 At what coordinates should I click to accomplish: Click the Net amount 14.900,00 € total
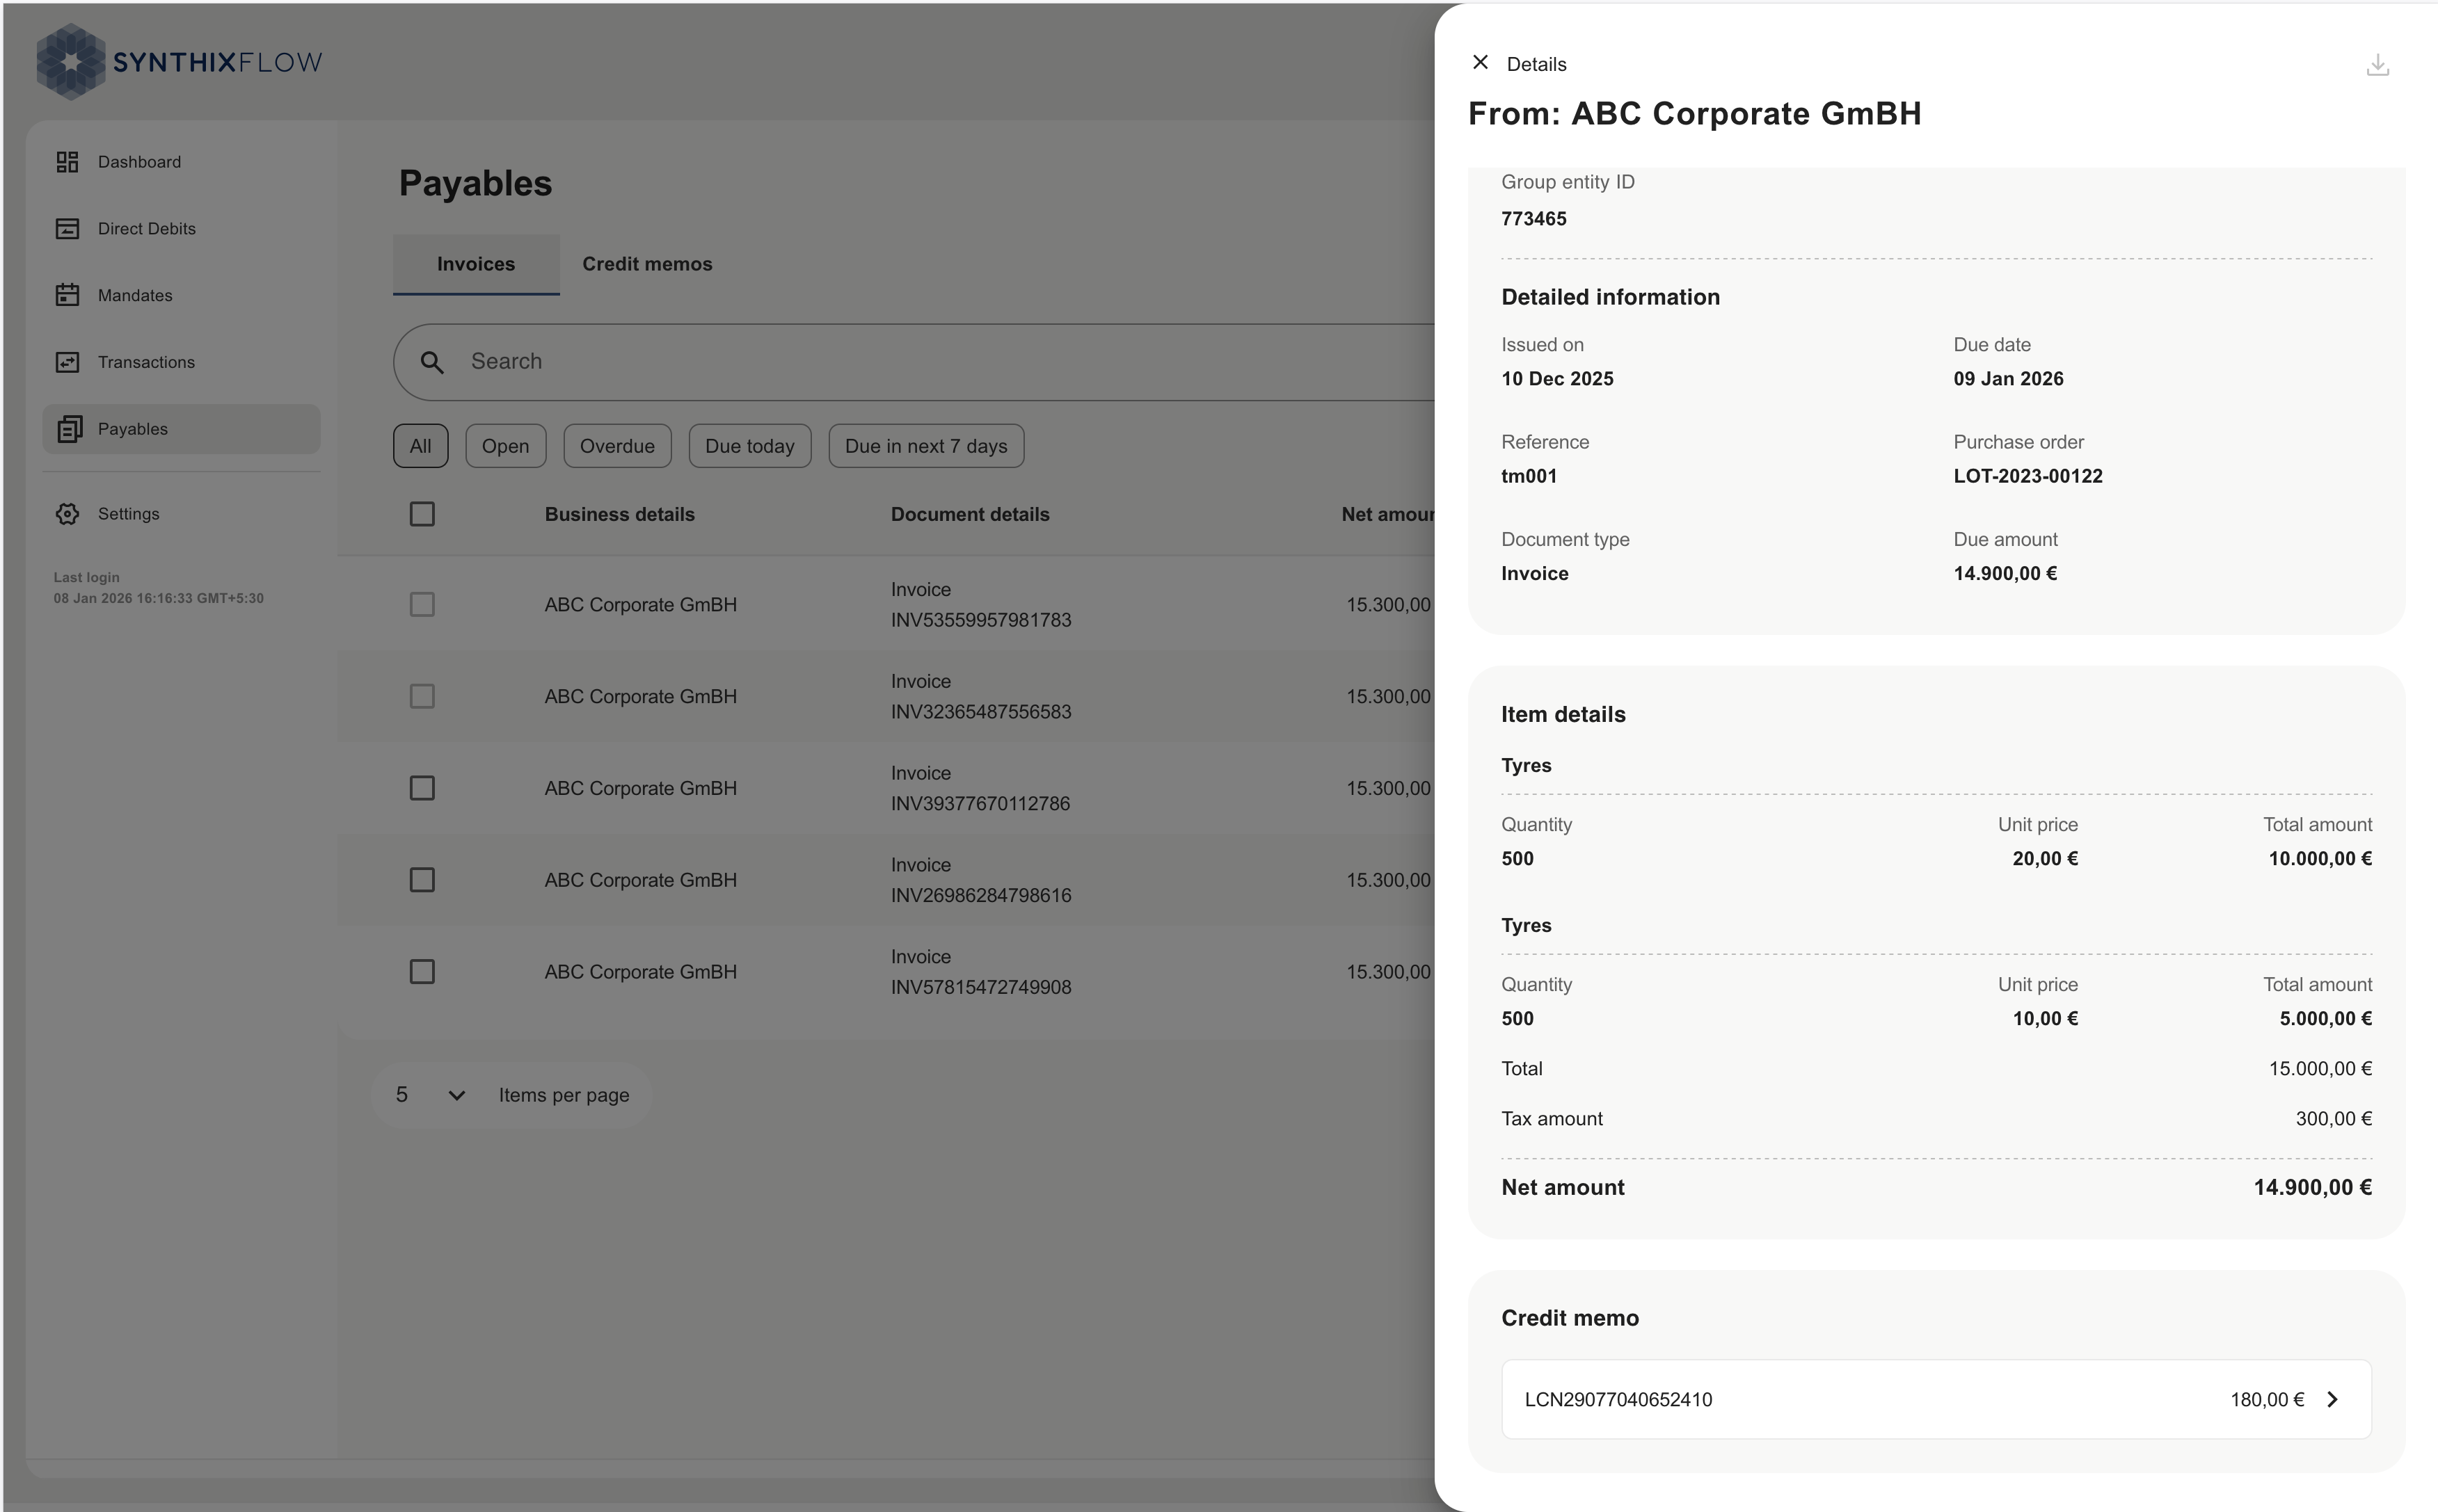click(x=2312, y=1187)
